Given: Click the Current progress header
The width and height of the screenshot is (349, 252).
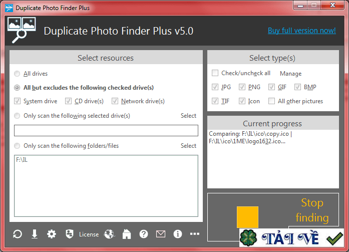Looking at the screenshot, I should pos(273,123).
